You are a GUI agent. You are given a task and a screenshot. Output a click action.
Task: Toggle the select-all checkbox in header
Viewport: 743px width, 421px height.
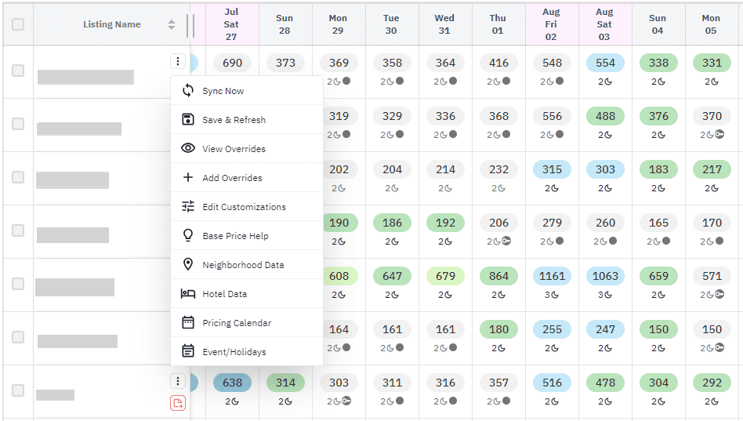pyautogui.click(x=18, y=24)
